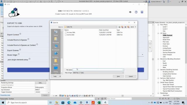Open History location in Save As sidebar
The width and height of the screenshot is (187, 105).
(56, 33)
